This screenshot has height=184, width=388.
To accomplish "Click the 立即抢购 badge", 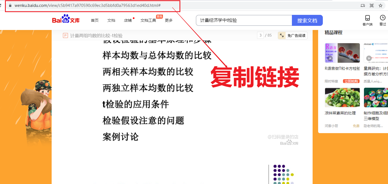I will (351, 81).
